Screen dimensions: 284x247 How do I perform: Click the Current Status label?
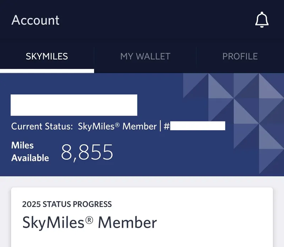pos(42,126)
